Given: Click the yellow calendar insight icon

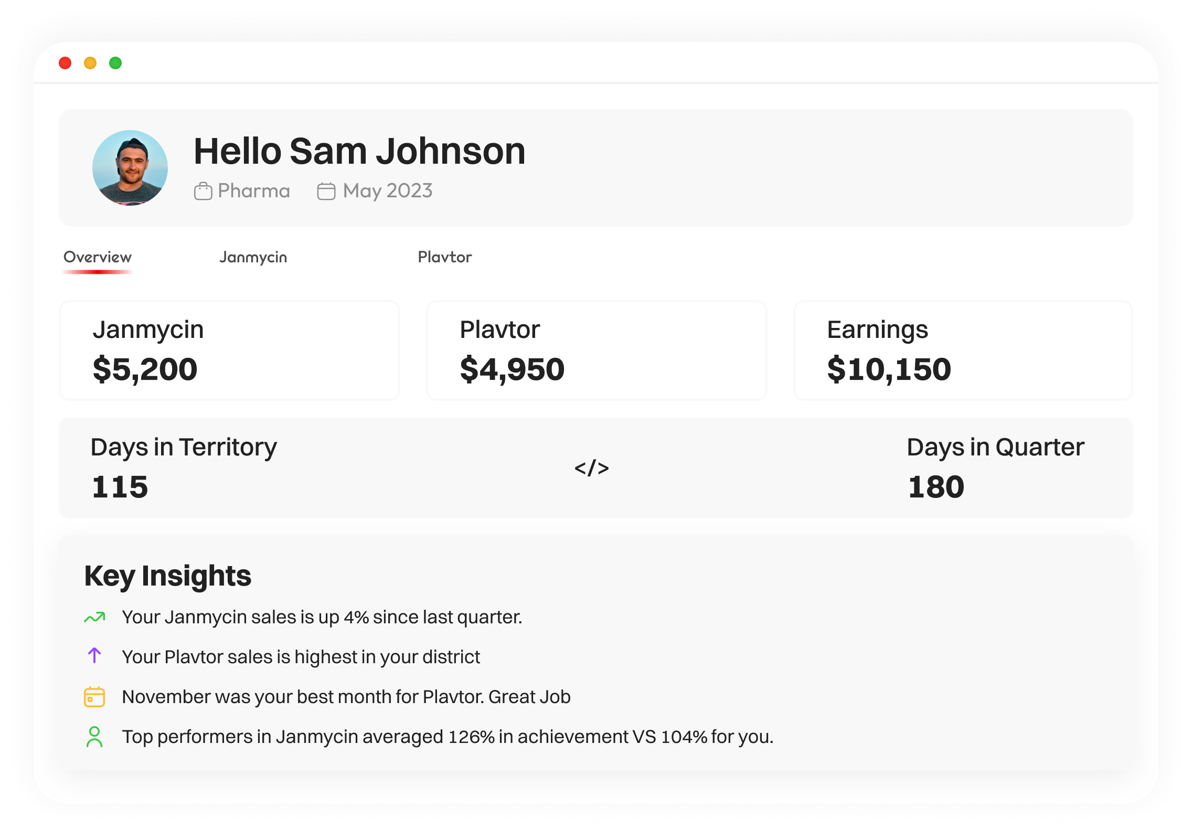Looking at the screenshot, I should coord(94,697).
